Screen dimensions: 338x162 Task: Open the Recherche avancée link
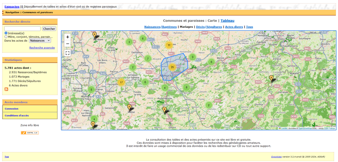42,48
